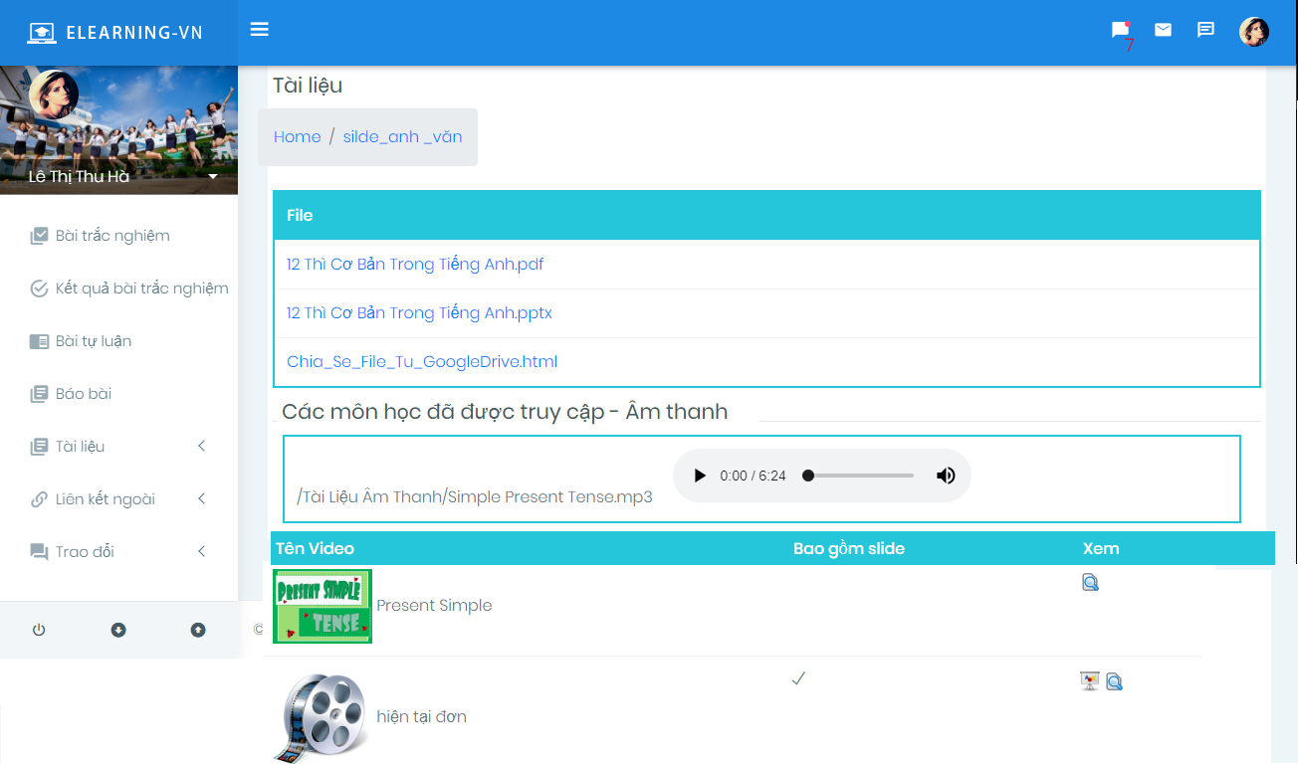Click the power icon in sidebar footer
This screenshot has height=764, width=1298.
39,630
